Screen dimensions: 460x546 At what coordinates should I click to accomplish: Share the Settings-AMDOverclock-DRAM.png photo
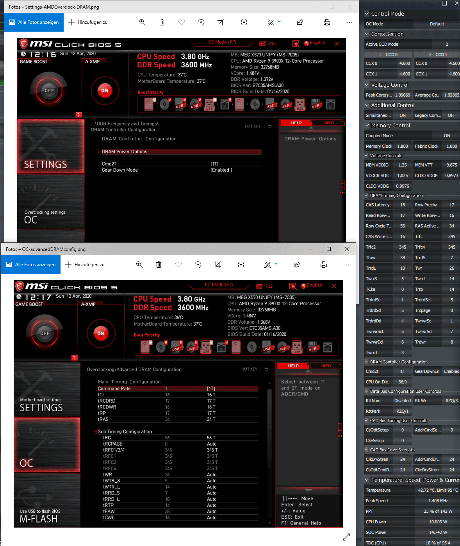click(x=300, y=22)
